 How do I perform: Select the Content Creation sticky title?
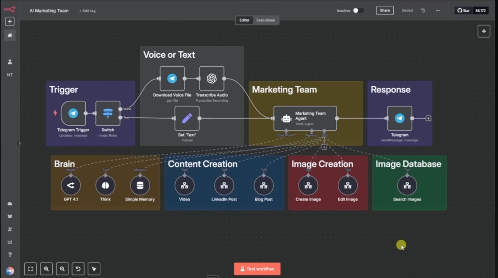tap(202, 164)
